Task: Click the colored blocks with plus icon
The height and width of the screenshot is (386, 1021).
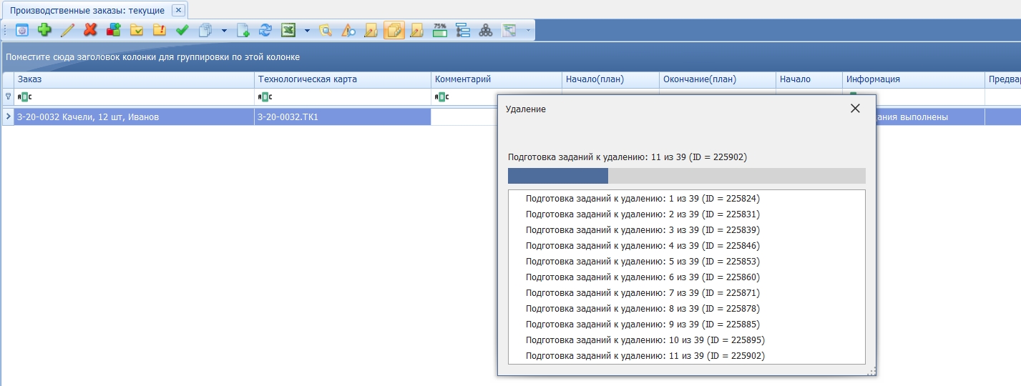Action: coord(113,30)
